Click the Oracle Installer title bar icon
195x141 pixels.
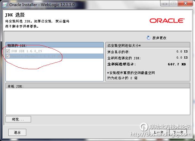click(x=5, y=5)
